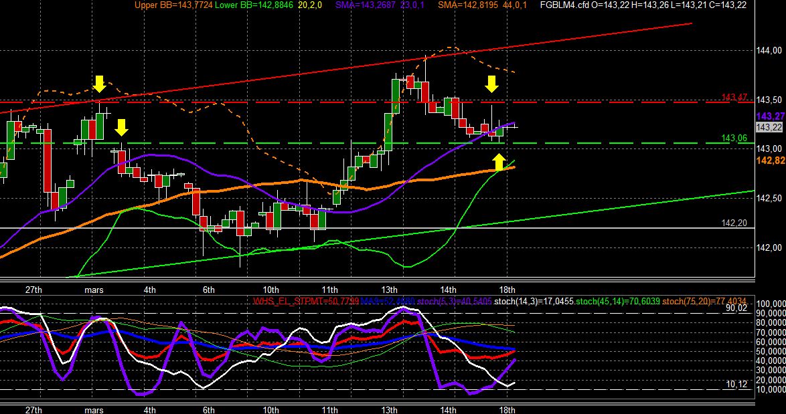The image size is (786, 414).
Task: Click the '143,50' price axis label
Action: point(769,100)
